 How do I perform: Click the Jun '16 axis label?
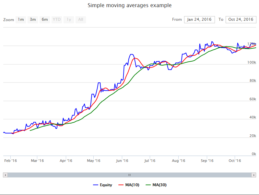[x=122, y=161]
